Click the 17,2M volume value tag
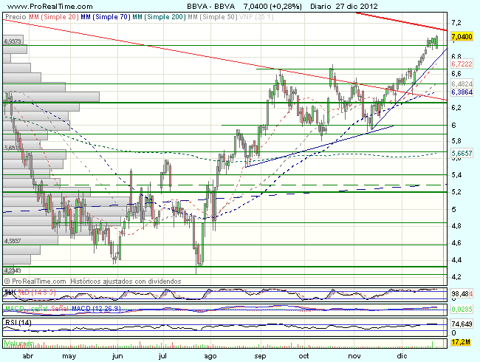 [x=461, y=342]
